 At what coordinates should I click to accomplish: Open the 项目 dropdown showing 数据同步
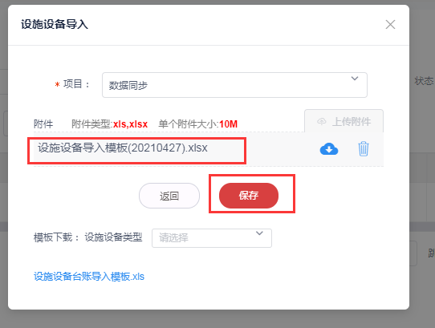coord(234,85)
